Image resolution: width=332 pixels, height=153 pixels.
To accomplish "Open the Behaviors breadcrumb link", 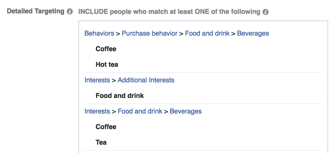I will [99, 33].
